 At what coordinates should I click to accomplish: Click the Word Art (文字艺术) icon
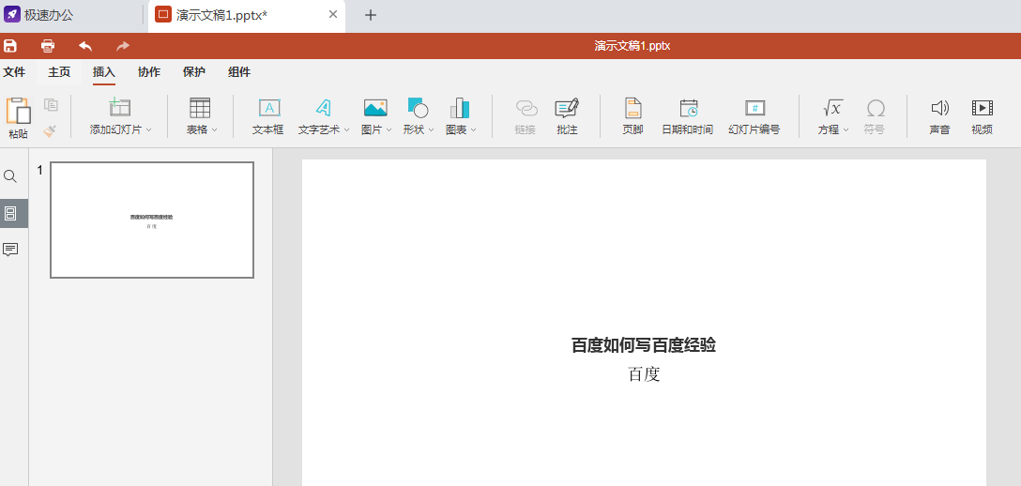(324, 107)
